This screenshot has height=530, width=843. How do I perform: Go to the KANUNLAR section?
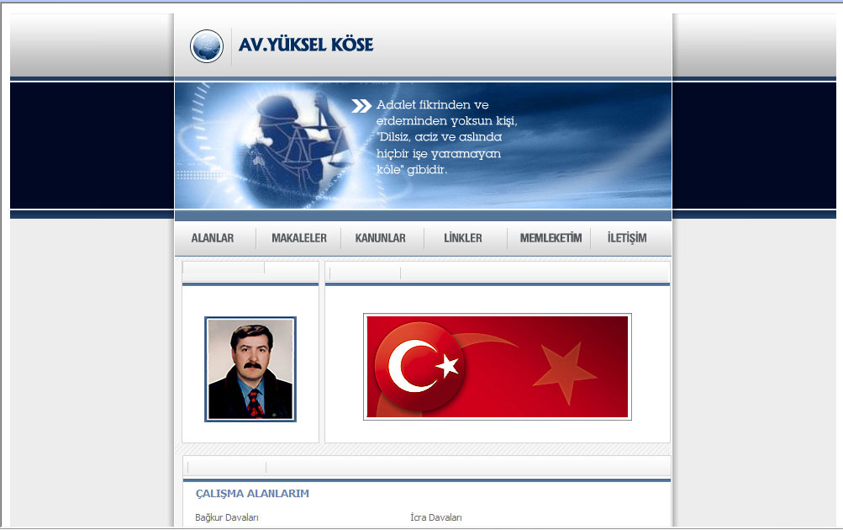(x=380, y=238)
